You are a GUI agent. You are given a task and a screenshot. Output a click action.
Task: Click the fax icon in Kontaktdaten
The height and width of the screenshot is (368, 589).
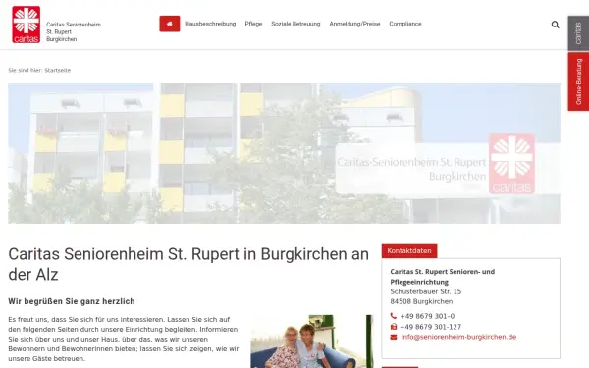pos(394,327)
